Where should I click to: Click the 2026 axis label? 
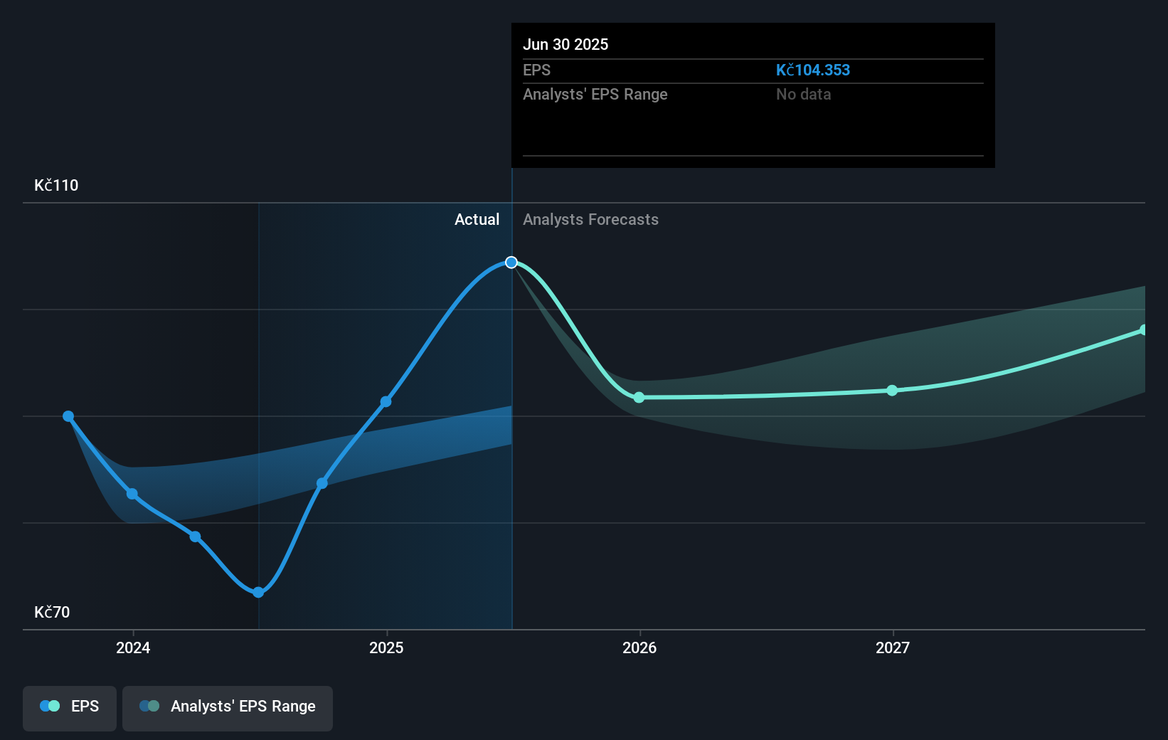[x=639, y=648]
